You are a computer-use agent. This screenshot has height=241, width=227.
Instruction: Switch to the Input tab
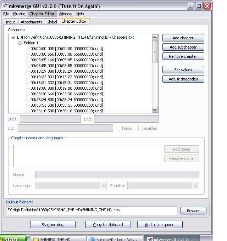coord(10,22)
